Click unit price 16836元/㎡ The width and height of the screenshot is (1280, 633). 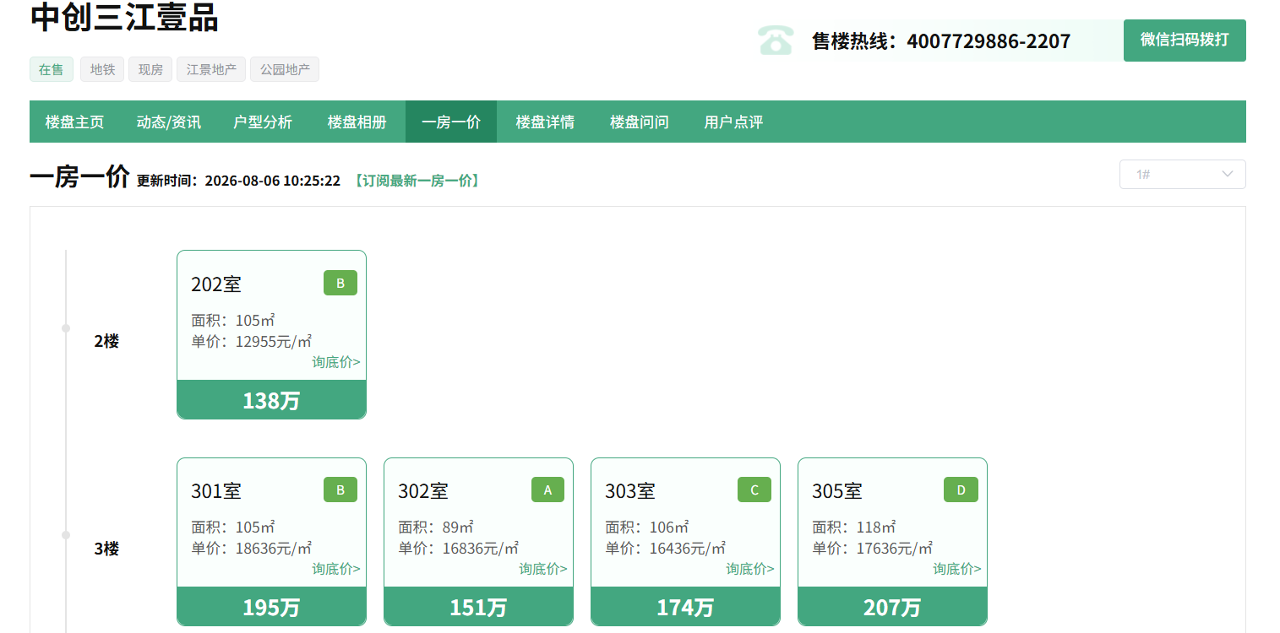[x=481, y=548]
